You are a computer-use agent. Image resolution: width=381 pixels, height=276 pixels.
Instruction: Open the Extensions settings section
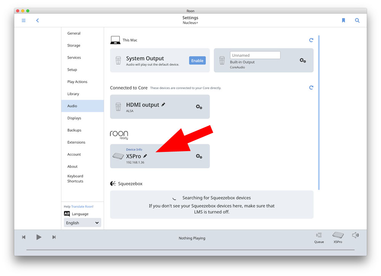pyautogui.click(x=76, y=142)
